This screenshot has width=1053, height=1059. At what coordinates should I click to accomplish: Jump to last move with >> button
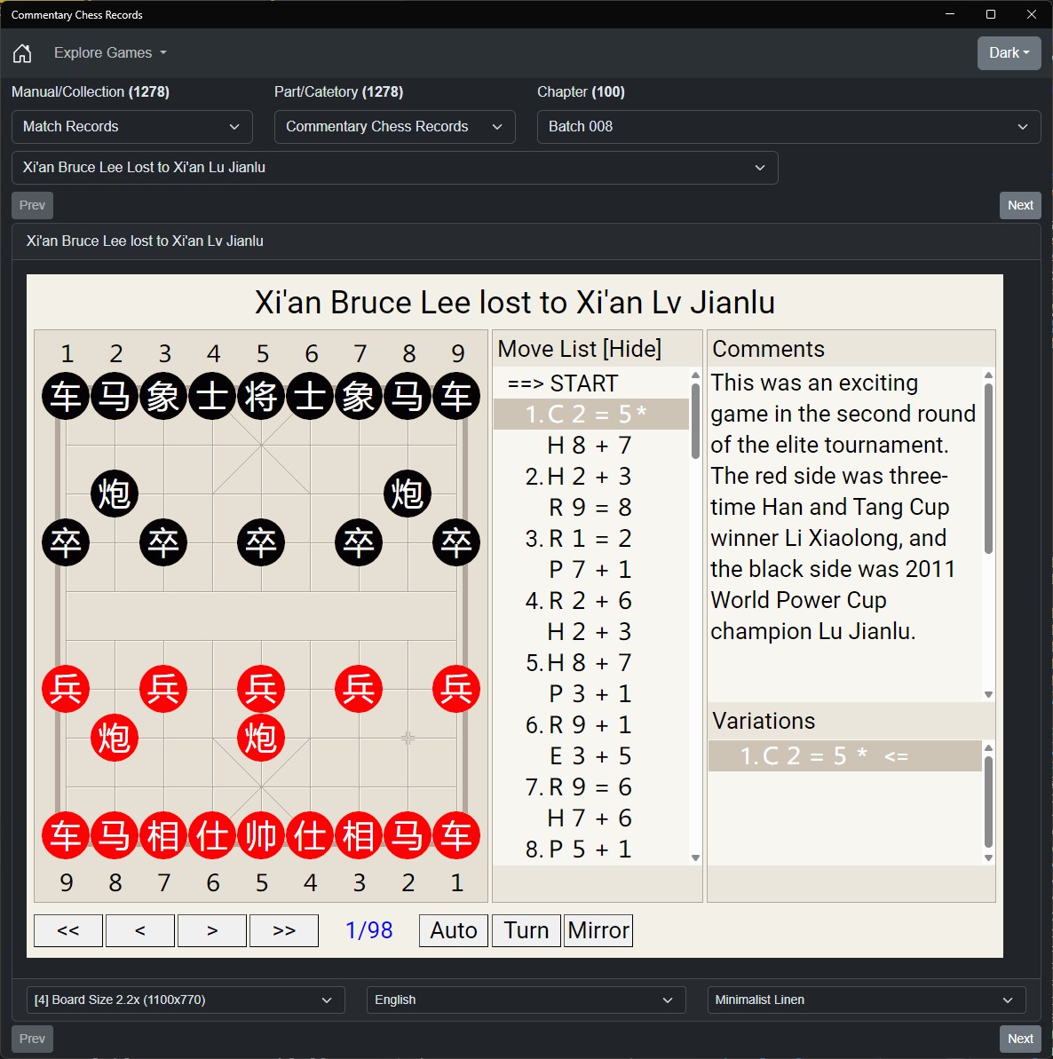coord(284,930)
